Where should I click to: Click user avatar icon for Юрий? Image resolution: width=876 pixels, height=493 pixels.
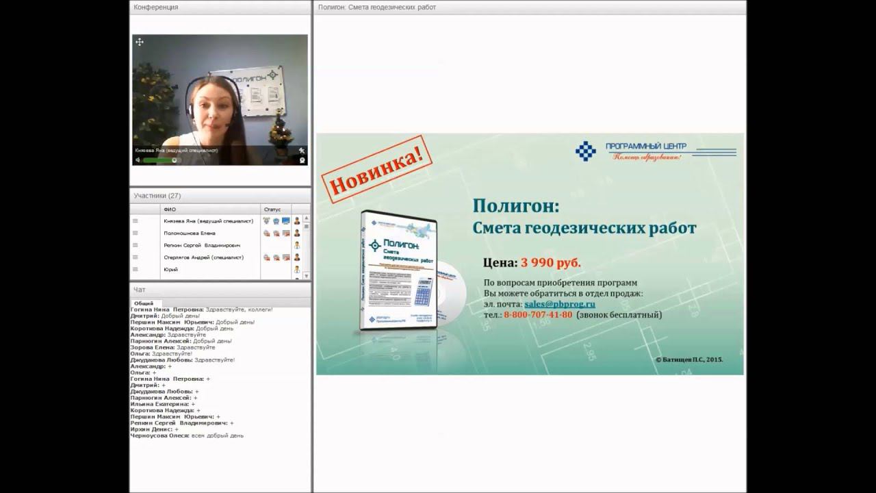click(297, 270)
